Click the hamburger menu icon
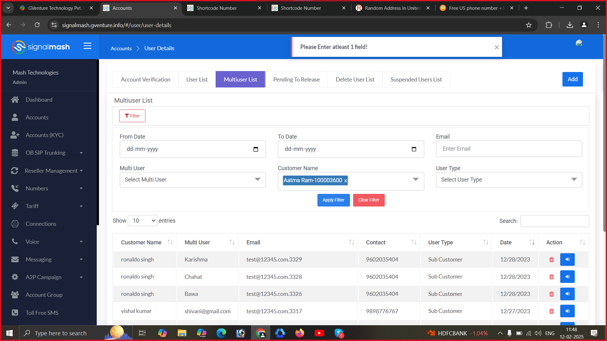 point(87,46)
